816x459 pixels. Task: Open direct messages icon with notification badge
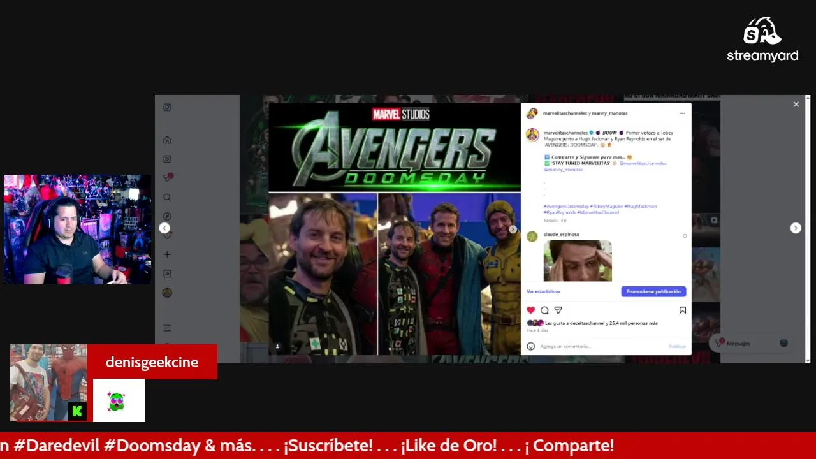[x=167, y=178]
